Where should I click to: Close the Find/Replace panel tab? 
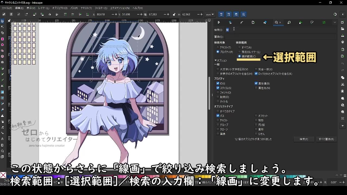(280, 22)
